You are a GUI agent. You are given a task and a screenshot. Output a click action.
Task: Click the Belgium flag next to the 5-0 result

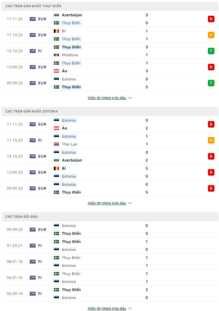56,168
